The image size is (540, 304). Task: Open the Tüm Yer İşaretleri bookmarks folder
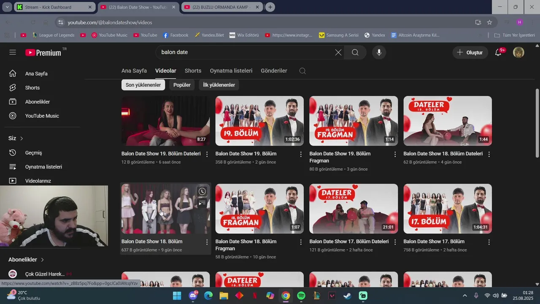[x=514, y=35]
